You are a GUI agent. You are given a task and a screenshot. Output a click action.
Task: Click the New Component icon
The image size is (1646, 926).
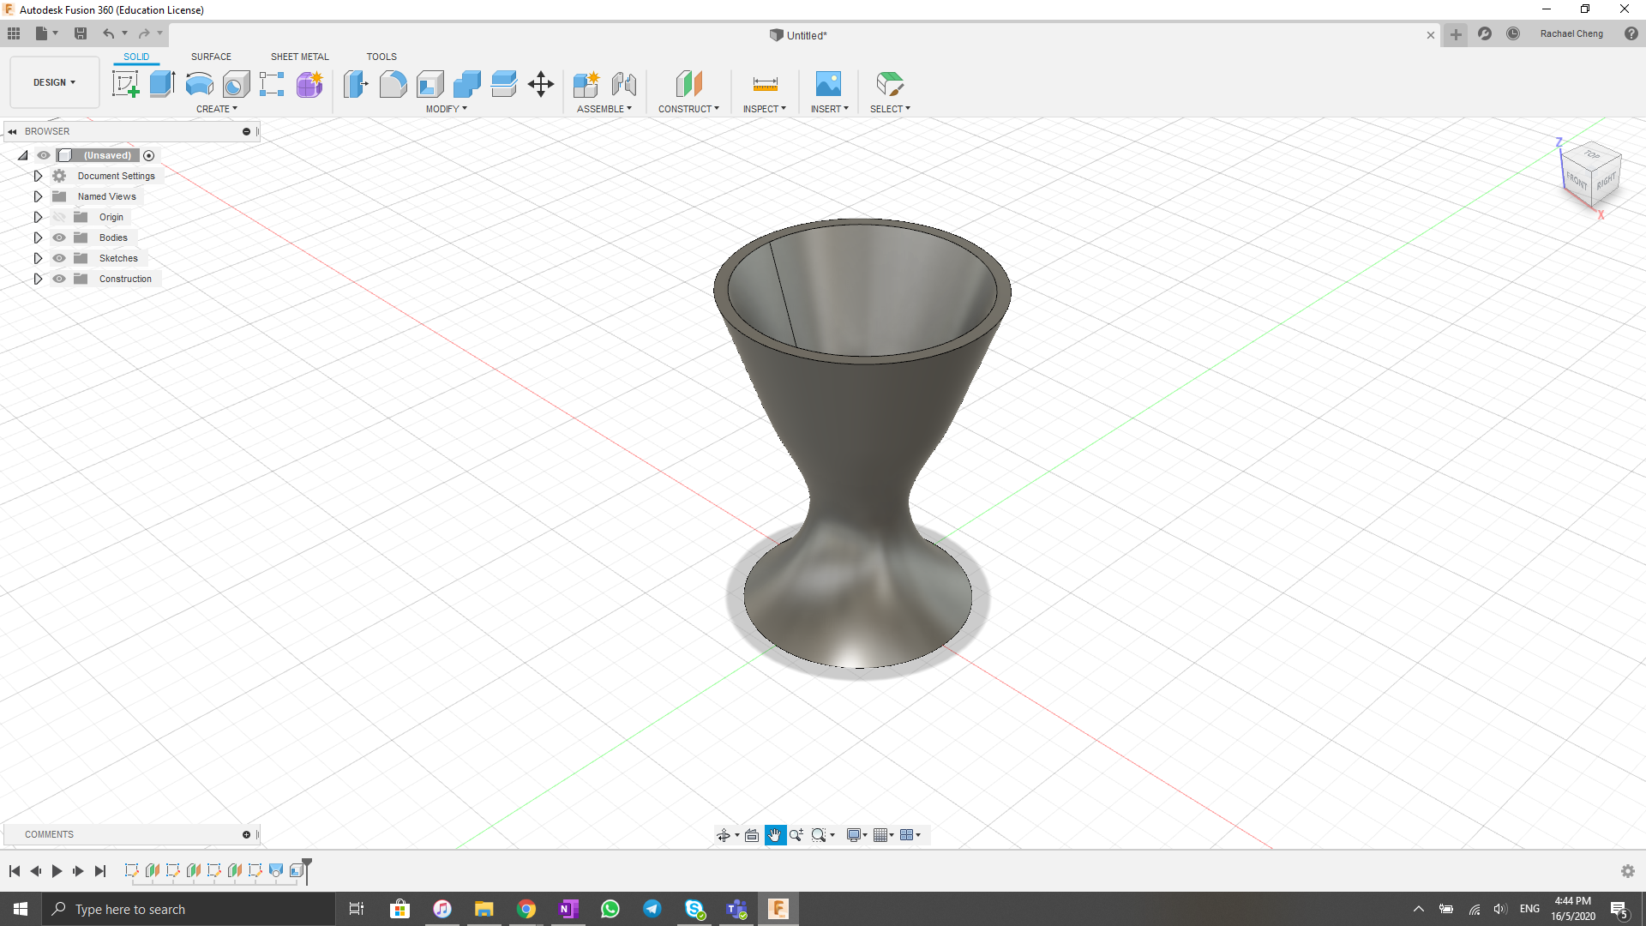pos(586,84)
